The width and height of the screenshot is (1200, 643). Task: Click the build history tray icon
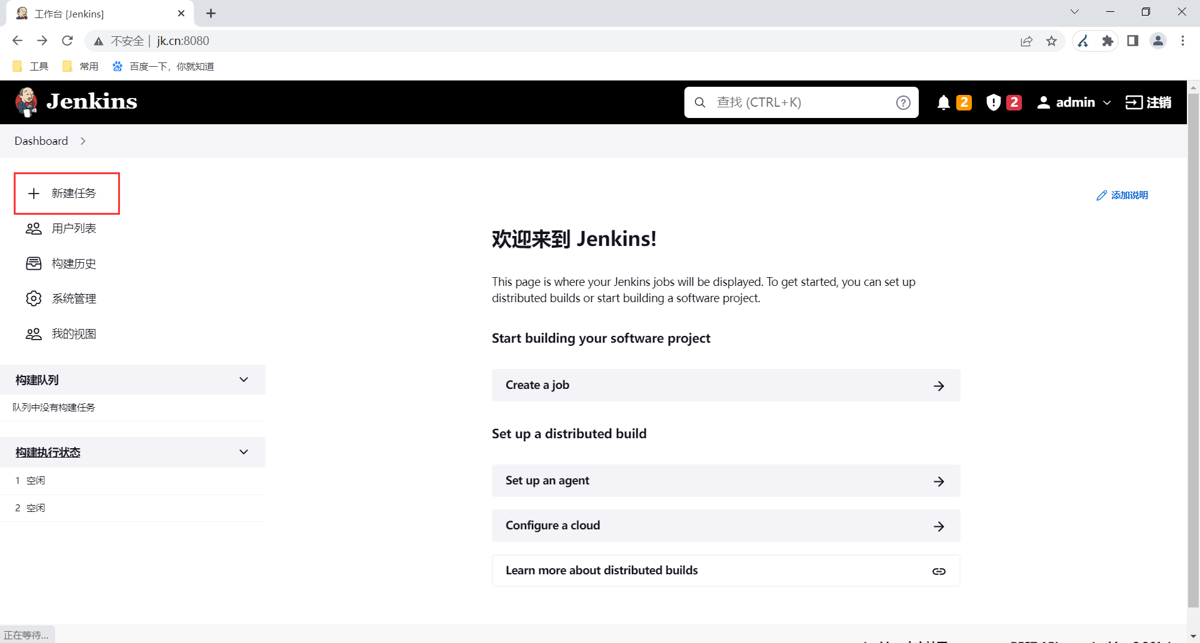click(x=34, y=263)
